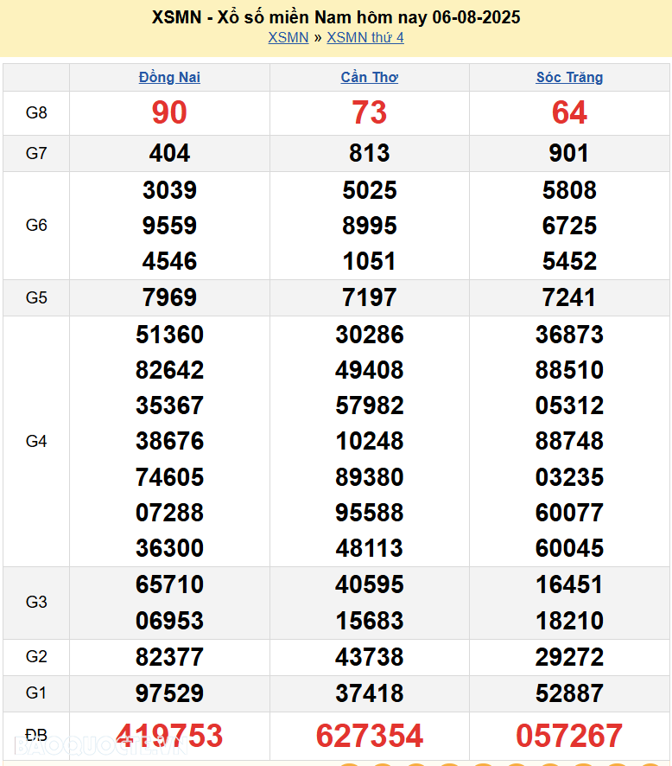
Task: Click Cần Thơ G8 result 73
Action: pos(370,112)
